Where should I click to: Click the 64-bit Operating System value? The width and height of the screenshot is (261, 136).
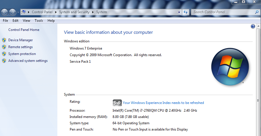[x=131, y=123]
